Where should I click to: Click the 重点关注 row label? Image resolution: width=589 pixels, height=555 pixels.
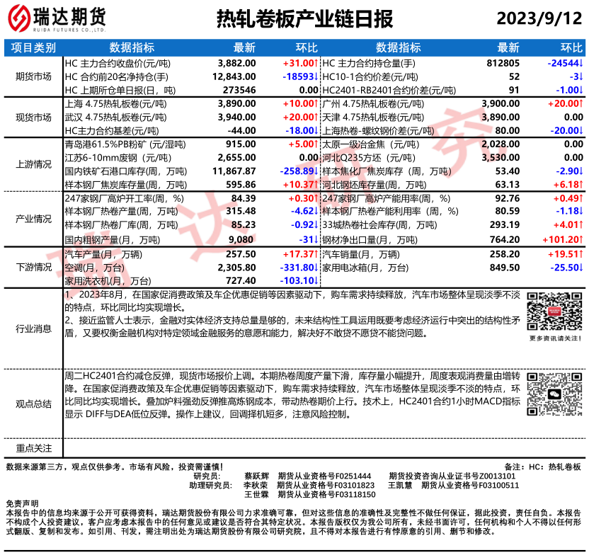33,448
